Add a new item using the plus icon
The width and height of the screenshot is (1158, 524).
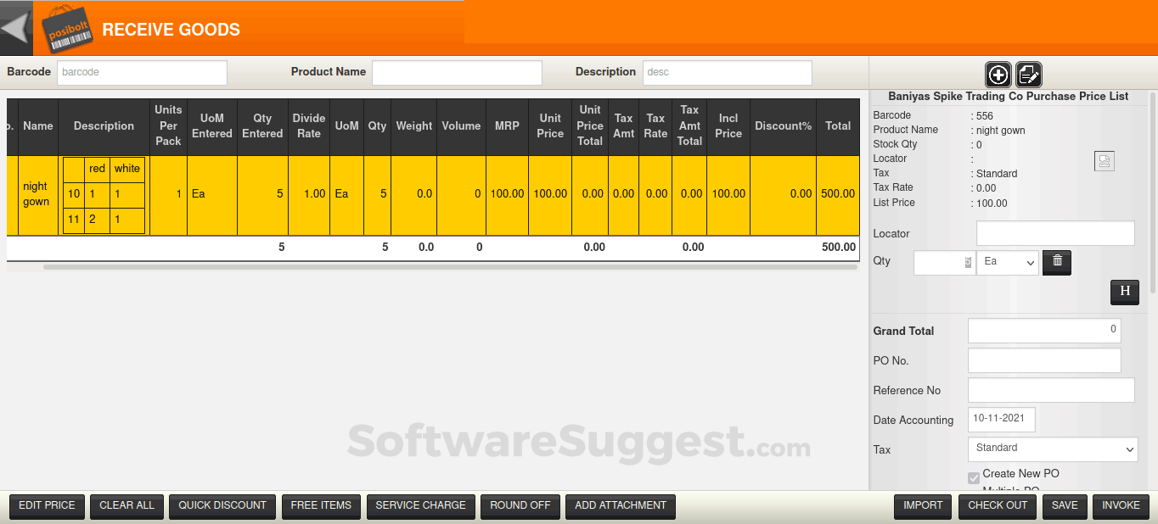998,75
